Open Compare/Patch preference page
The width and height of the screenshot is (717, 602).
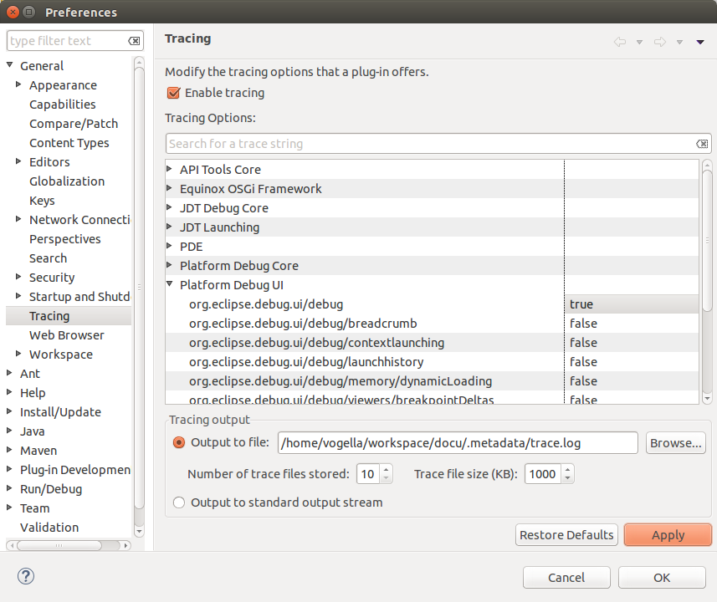coord(74,124)
